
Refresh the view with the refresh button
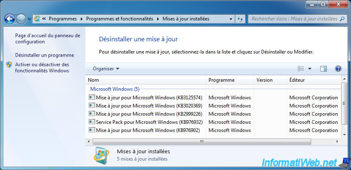click(240, 19)
